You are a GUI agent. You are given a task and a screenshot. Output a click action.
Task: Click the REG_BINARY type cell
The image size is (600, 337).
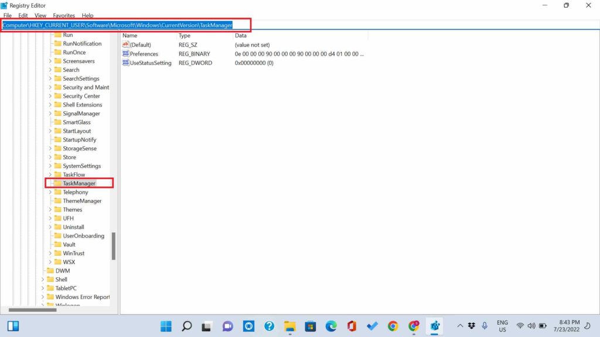194,54
